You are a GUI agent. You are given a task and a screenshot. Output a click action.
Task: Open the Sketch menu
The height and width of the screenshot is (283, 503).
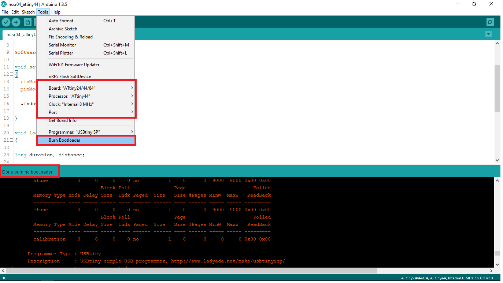28,12
